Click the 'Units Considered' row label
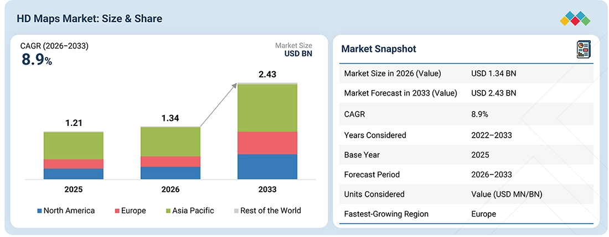Screen dimensions: 609x237 (374, 194)
